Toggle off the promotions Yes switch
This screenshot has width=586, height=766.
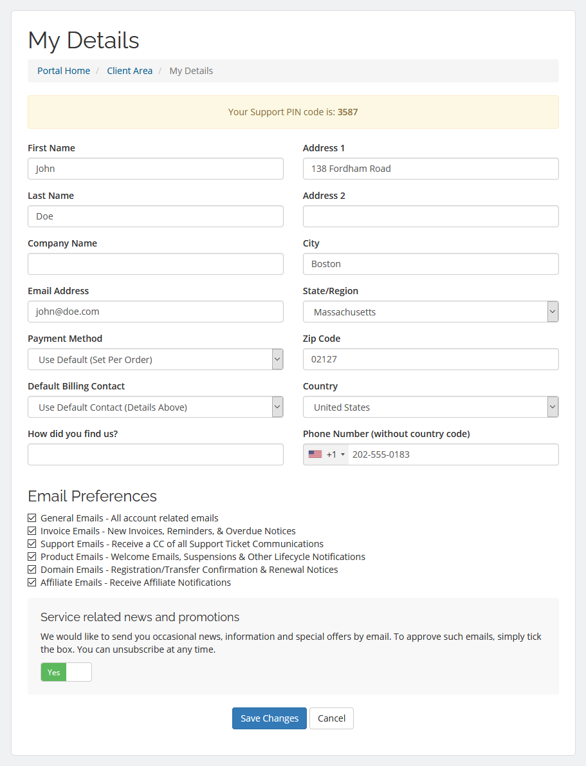(65, 671)
